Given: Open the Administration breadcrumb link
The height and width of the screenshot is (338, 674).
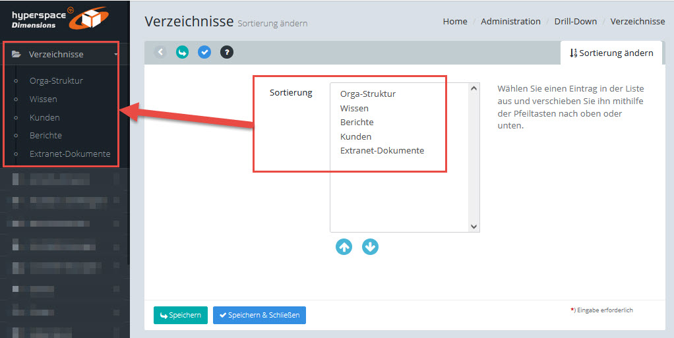Looking at the screenshot, I should point(510,21).
